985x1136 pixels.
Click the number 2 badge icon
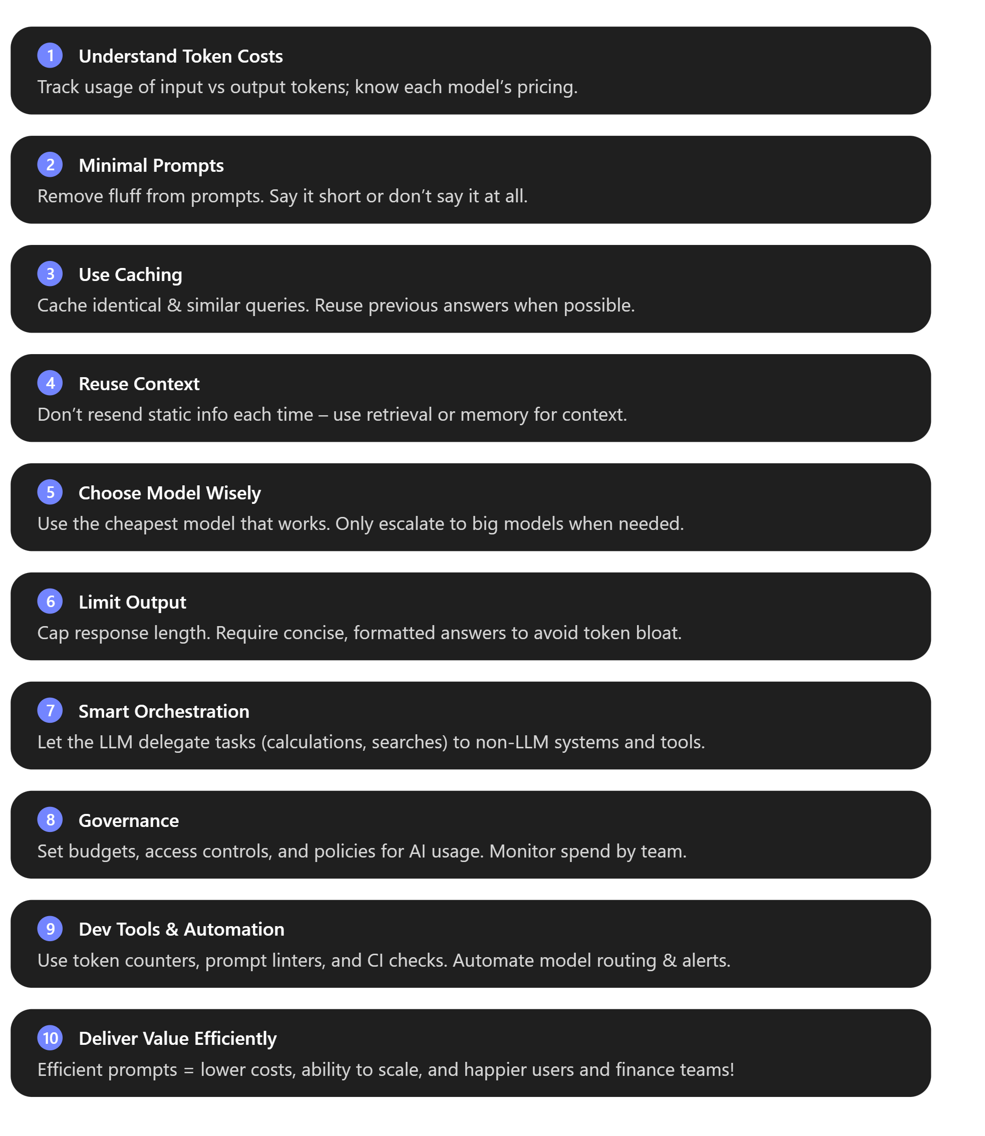(50, 165)
